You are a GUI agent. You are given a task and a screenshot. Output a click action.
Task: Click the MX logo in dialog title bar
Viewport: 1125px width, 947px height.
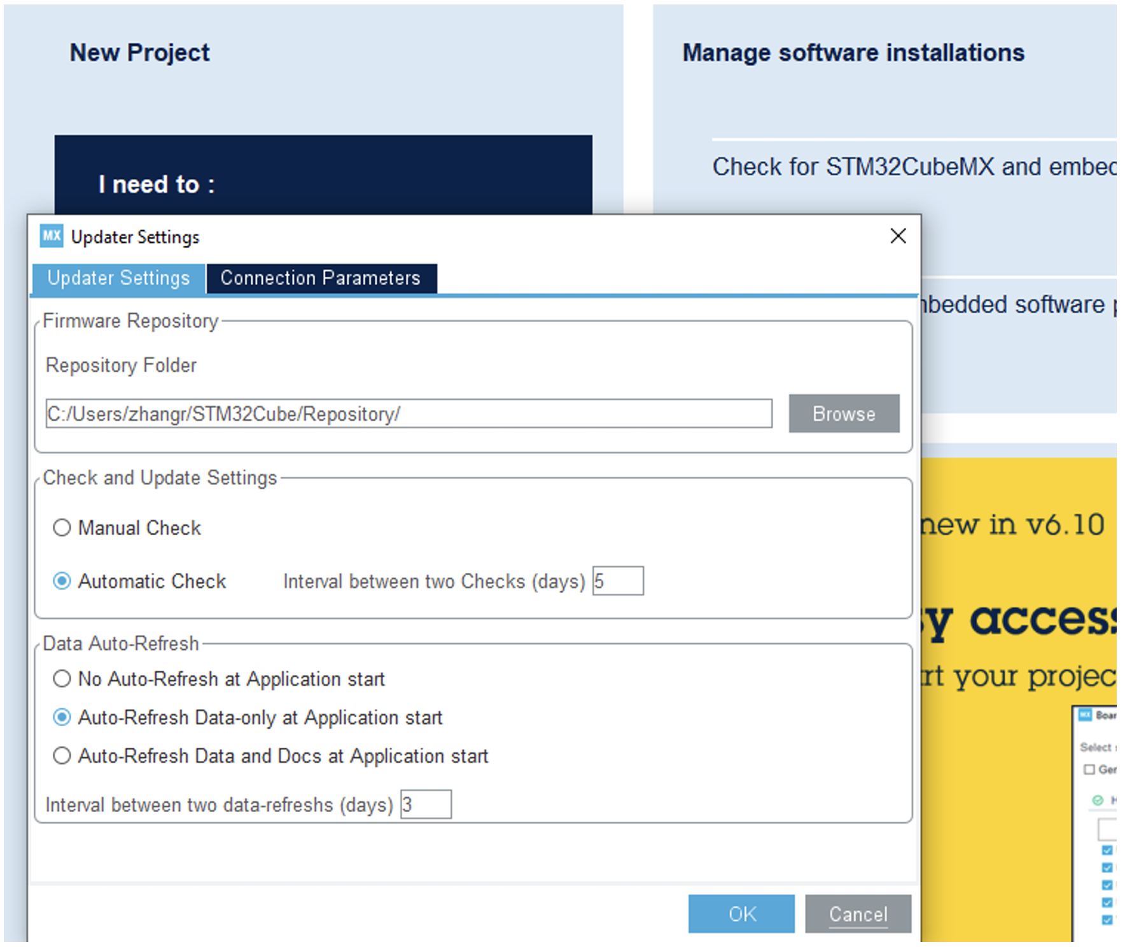52,236
